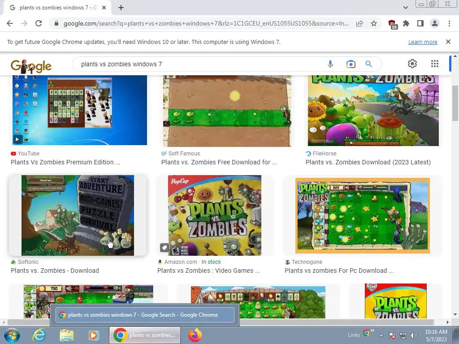Show hidden system tray icons
Image resolution: width=459 pixels, height=344 pixels.
click(381, 335)
